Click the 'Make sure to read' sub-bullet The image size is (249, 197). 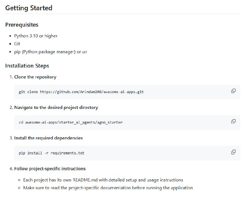coord(108,188)
